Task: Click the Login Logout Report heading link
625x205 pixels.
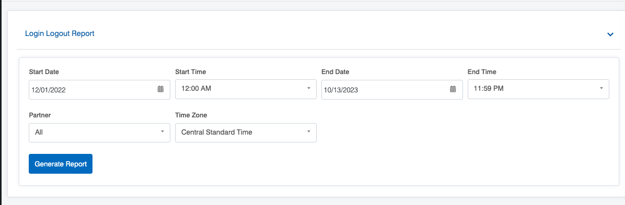Action: [60, 34]
